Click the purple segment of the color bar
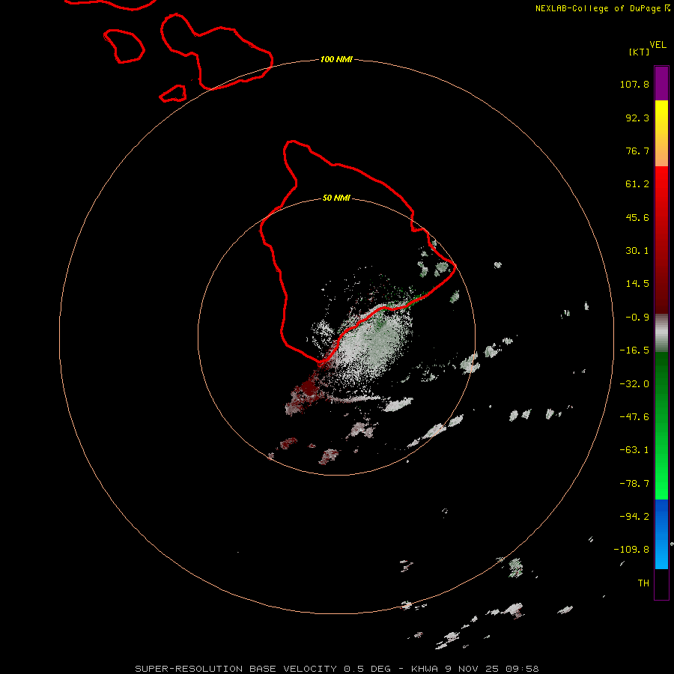The image size is (674, 674). coord(661,83)
